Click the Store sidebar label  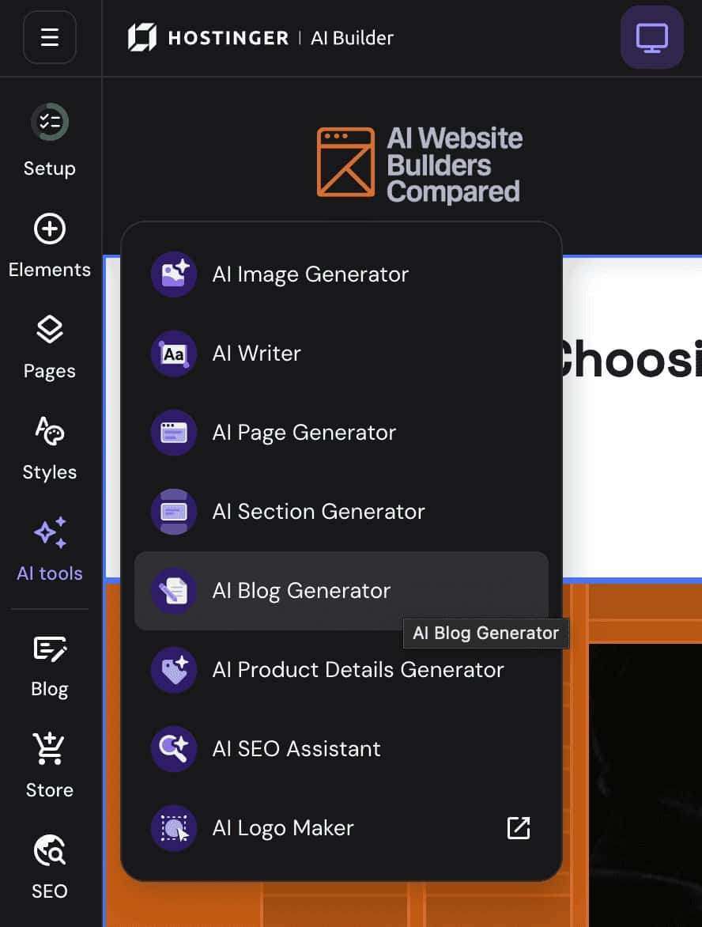[x=50, y=790]
